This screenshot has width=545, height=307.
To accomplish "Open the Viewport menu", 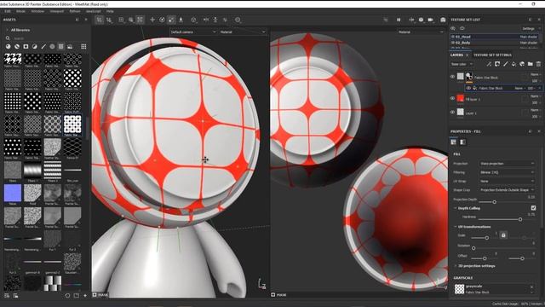I will 57,11.
